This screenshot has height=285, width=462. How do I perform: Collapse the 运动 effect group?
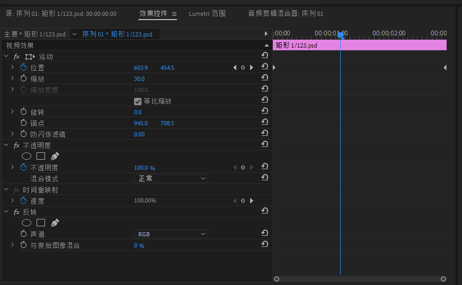click(6, 56)
